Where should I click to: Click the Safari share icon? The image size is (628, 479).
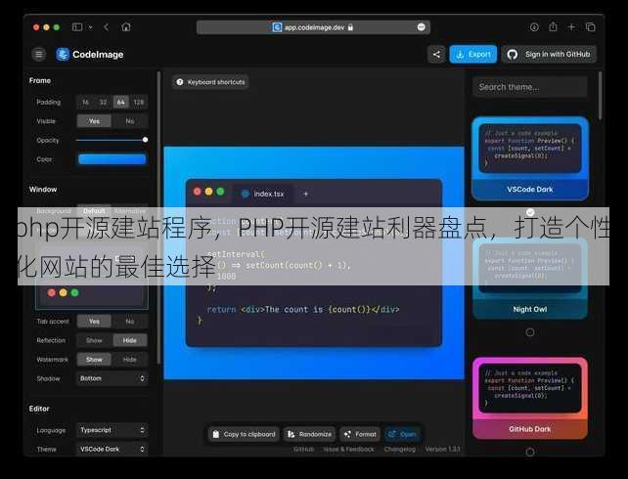point(553,26)
